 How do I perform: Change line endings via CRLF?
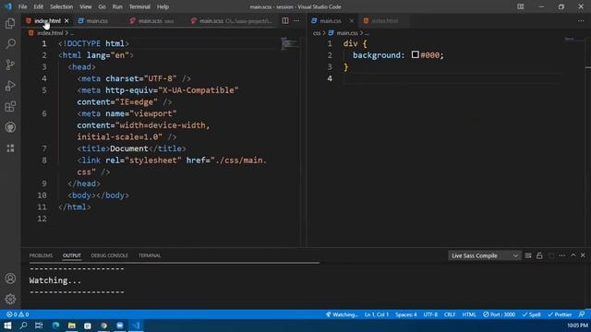tap(450, 314)
